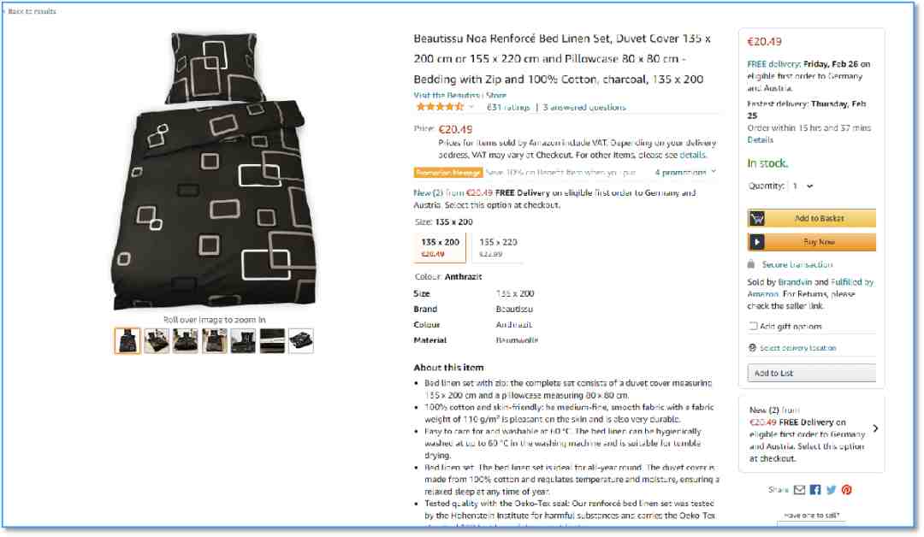924x537 pixels.
Task: Share the product on Pinterest
Action: [x=847, y=490]
